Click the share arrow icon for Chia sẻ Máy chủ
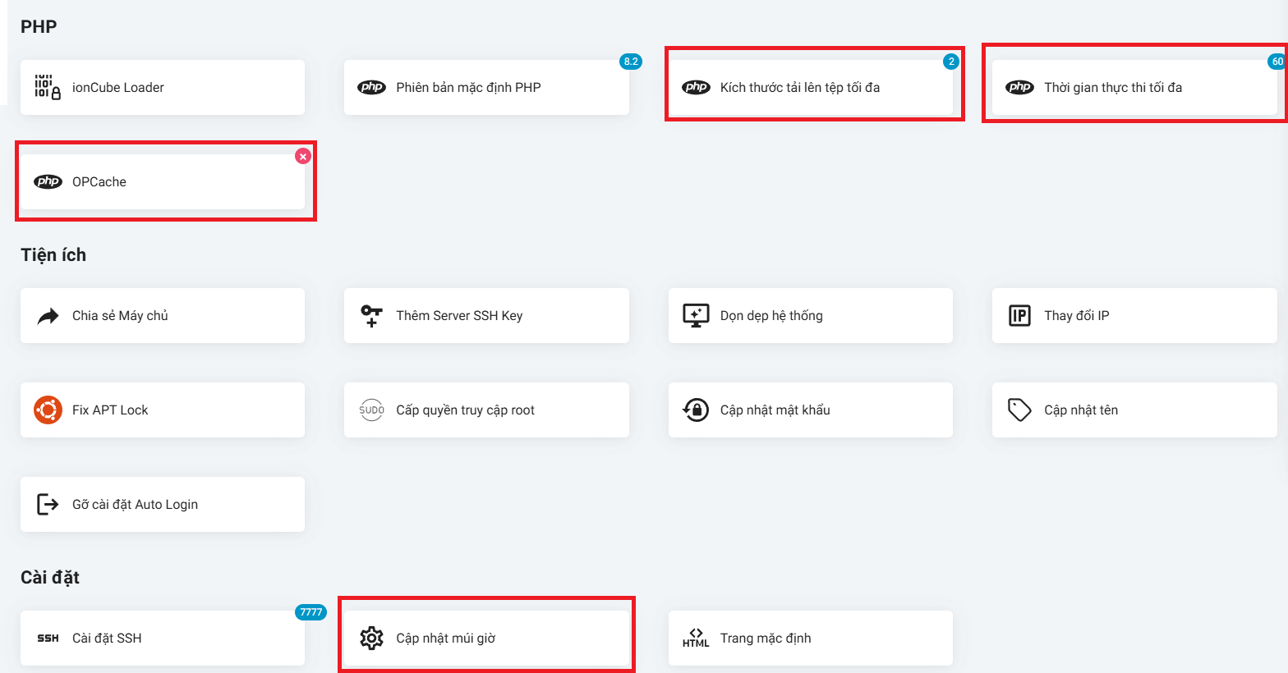Image resolution: width=1288 pixels, height=673 pixels. pos(48,316)
